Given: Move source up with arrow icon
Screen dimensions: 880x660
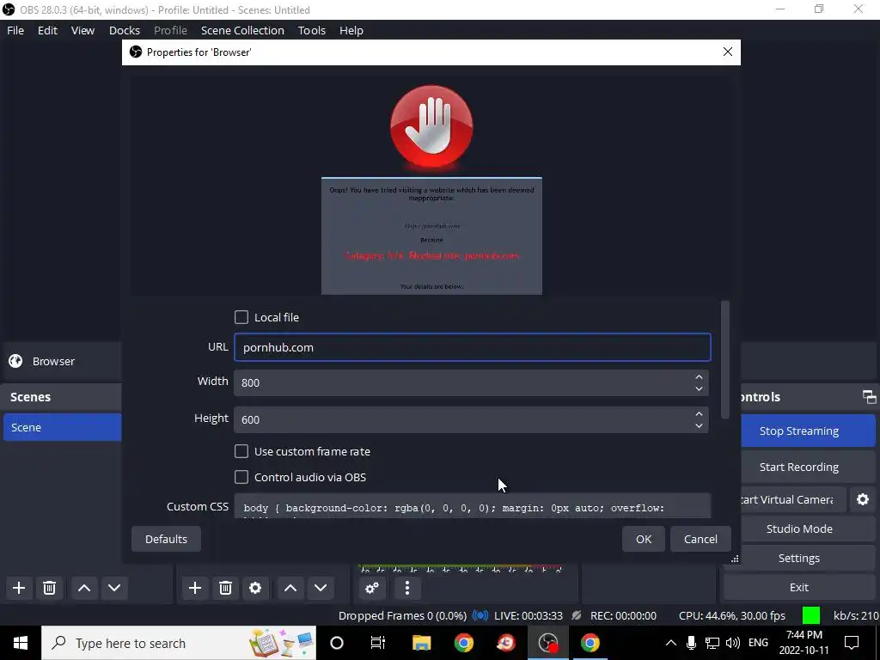Looking at the screenshot, I should click(290, 588).
